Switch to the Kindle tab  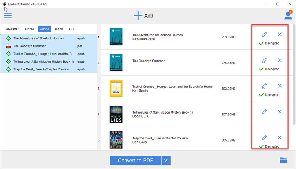coord(29,29)
